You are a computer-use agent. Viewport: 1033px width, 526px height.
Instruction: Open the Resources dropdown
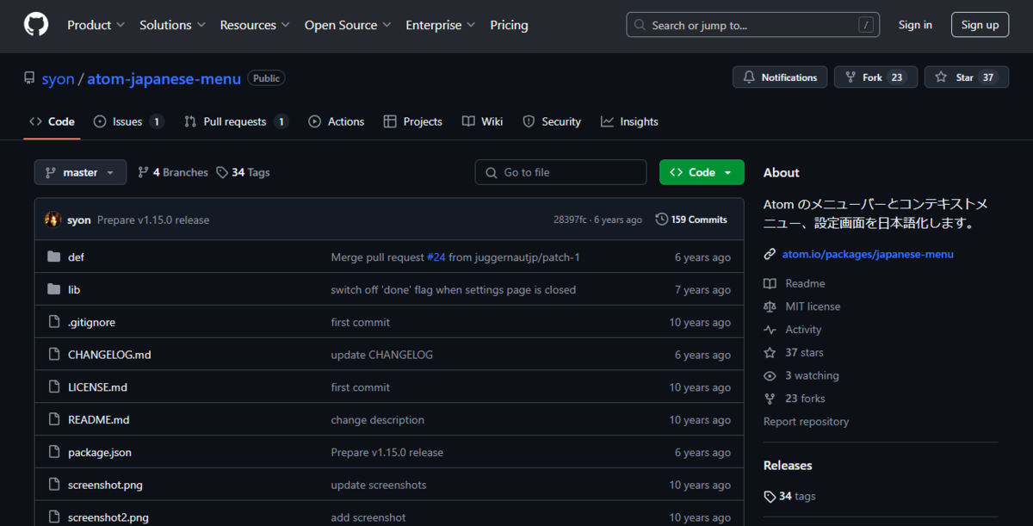[254, 25]
